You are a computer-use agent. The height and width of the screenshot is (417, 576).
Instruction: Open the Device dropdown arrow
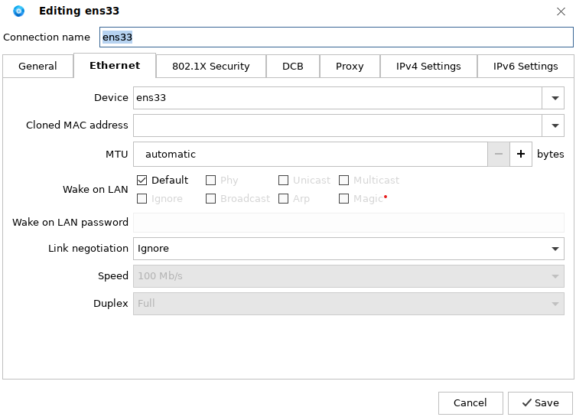(553, 98)
